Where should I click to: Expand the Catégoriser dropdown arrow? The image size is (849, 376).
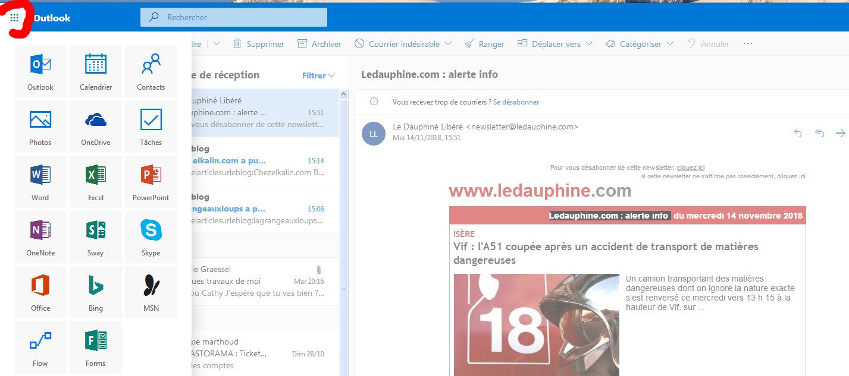[x=670, y=44]
